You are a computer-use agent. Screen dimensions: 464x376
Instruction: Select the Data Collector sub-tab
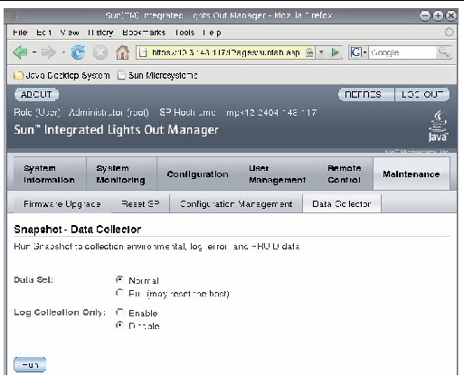[342, 204]
